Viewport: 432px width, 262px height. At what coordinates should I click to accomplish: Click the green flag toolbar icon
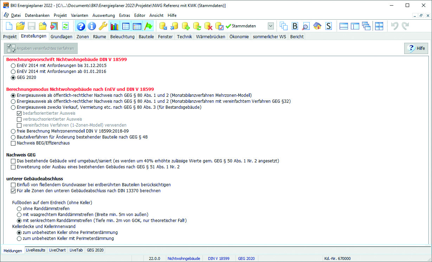148,26
